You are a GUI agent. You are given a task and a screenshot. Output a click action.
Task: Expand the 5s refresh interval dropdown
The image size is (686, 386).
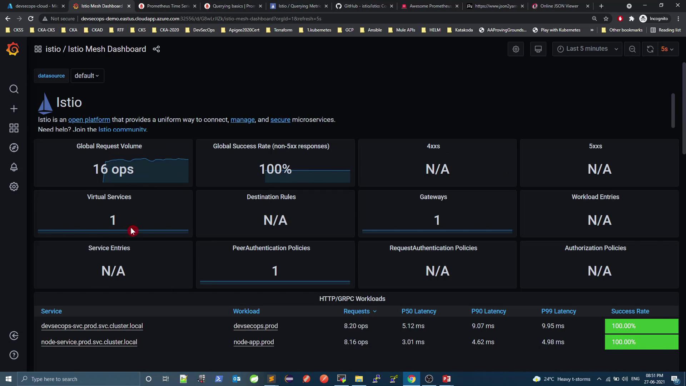click(x=667, y=49)
